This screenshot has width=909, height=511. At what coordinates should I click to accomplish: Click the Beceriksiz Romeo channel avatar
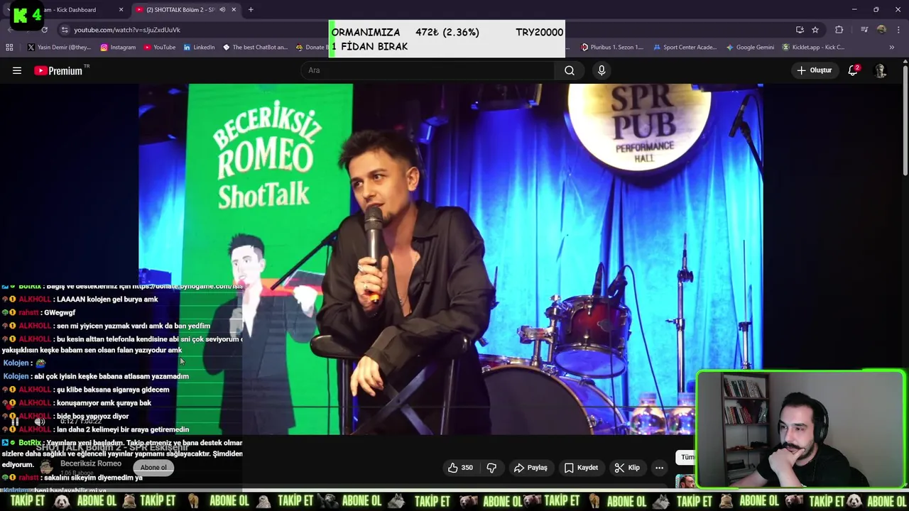[46, 467]
